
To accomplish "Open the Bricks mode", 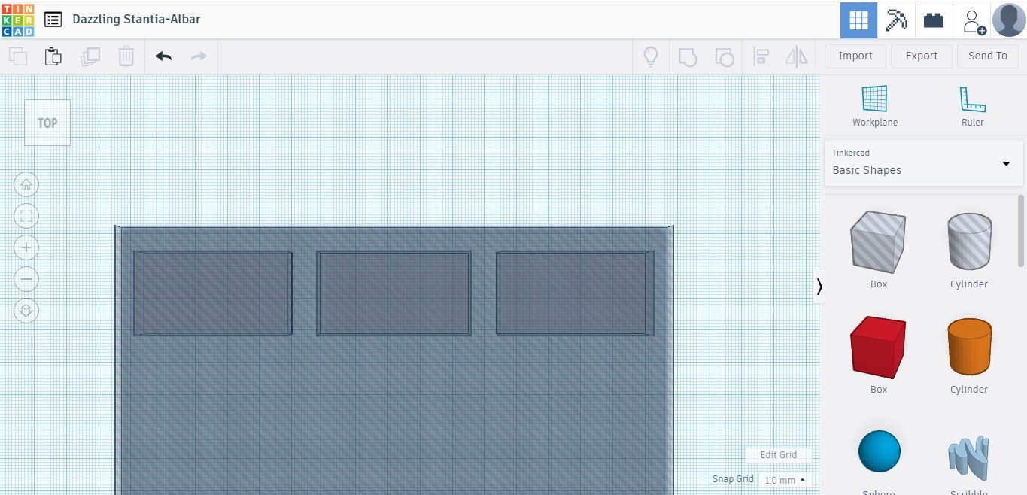I will pyautogui.click(x=934, y=20).
